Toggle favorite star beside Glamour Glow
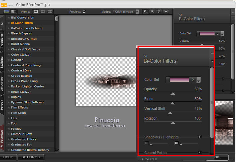Viewport: 236px width, 162px height. [x=9, y=134]
